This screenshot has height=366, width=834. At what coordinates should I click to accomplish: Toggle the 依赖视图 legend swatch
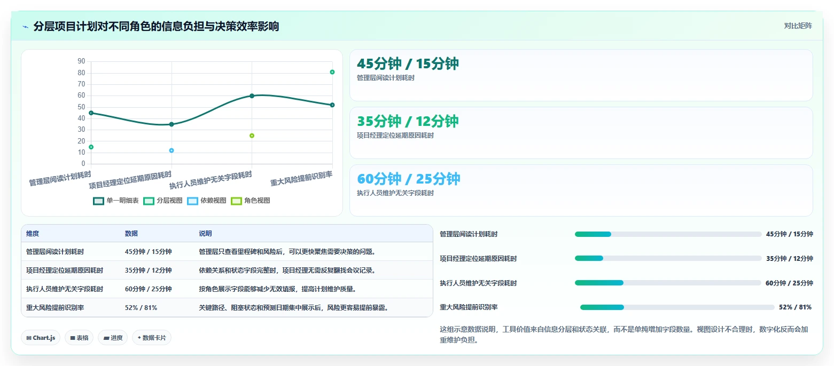[x=192, y=201]
